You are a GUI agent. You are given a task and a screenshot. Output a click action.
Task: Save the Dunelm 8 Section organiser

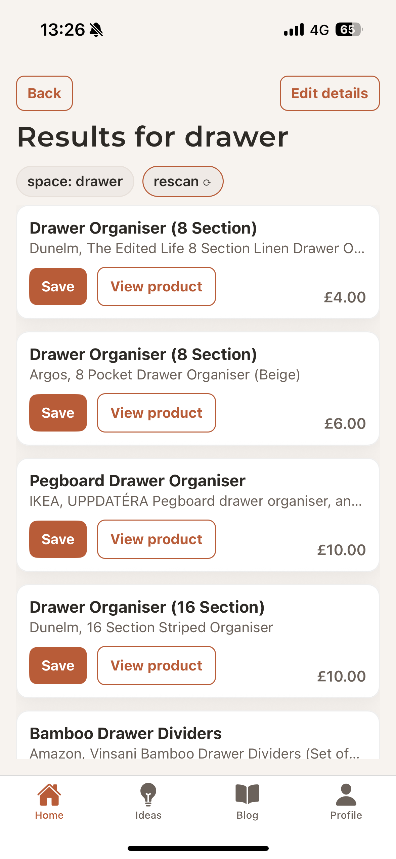pos(58,286)
